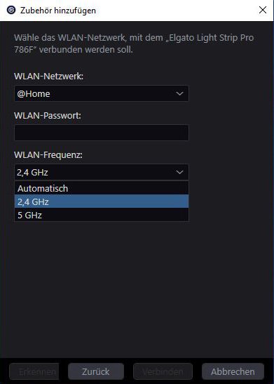Click chevron arrow of WLAN-Netzwerk combo box
Screen dimensions: 274x384
[x=179, y=93]
